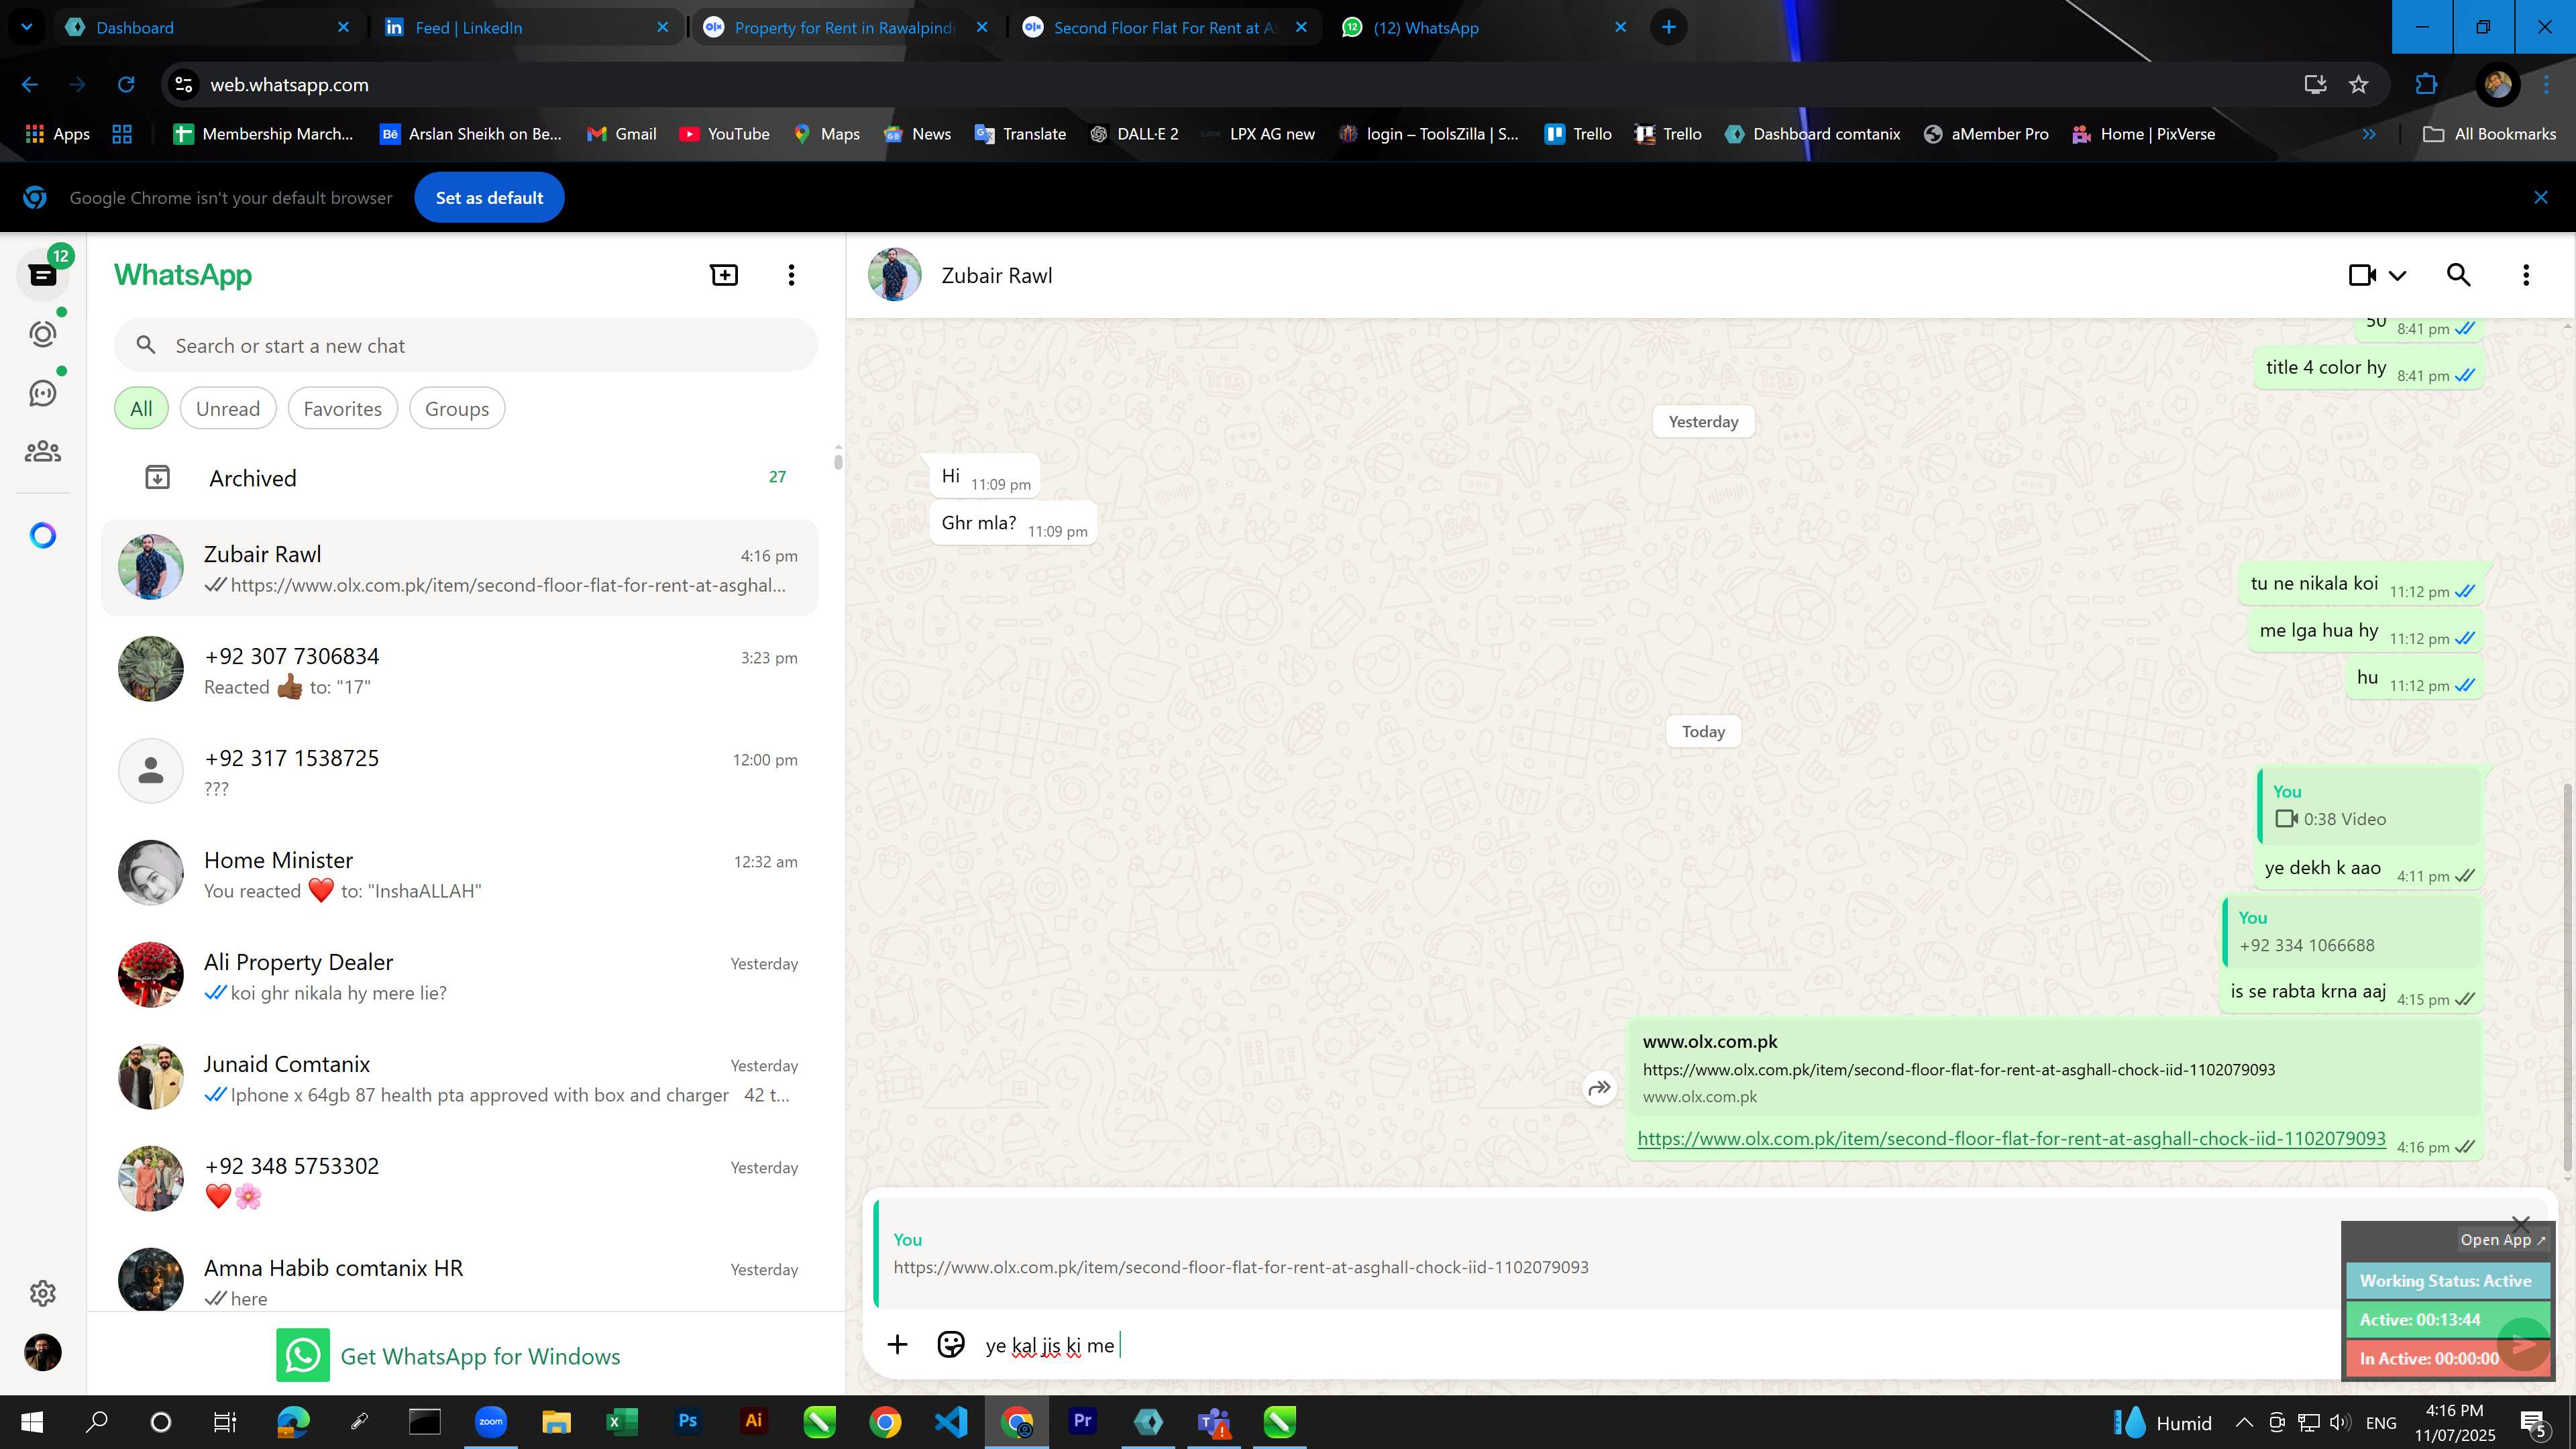Open the Home Minister chat
This screenshot has height=1449, width=2576.
pyautogui.click(x=460, y=874)
